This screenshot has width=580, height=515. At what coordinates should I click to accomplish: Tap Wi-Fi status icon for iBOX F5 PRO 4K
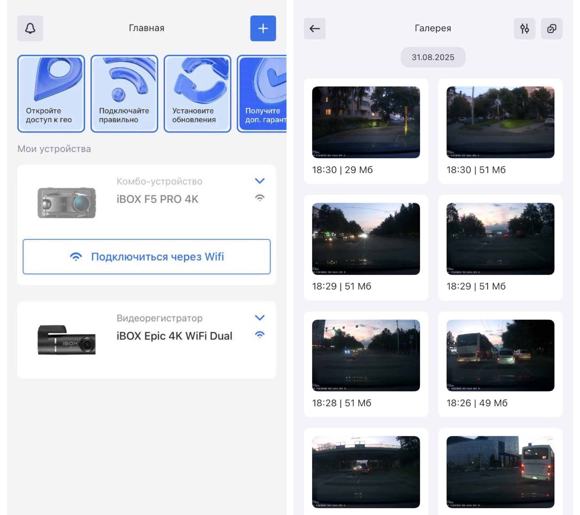[x=259, y=198]
